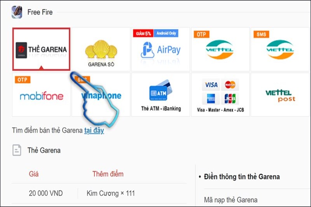The image size is (311, 207).
Task: Click the Thêm điểm column header
Action: [x=108, y=174]
